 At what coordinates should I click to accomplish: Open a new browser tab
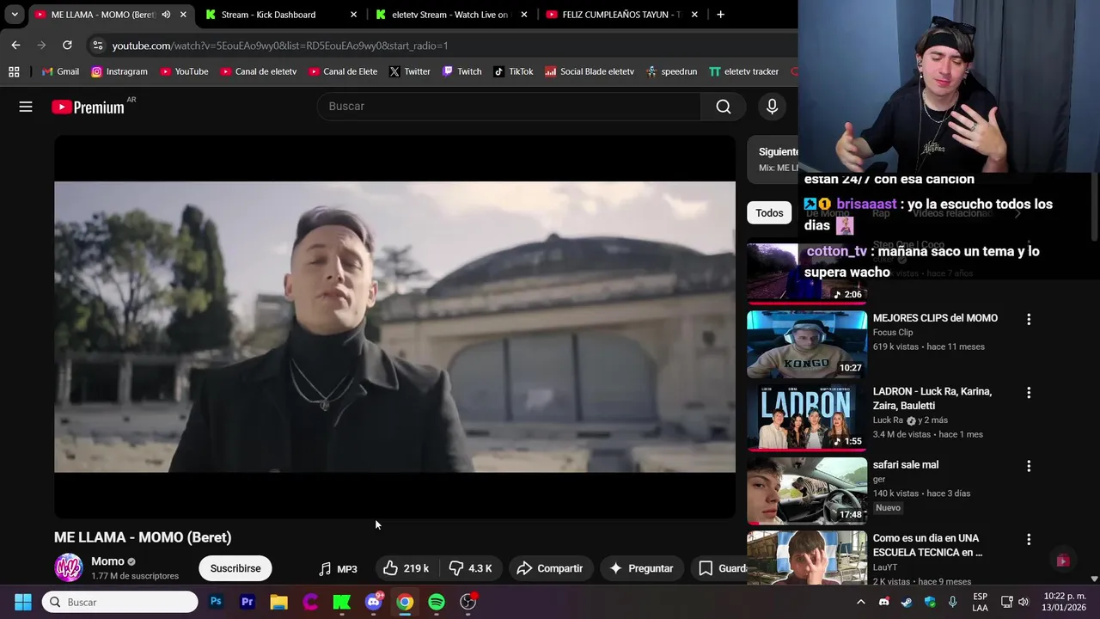point(720,15)
